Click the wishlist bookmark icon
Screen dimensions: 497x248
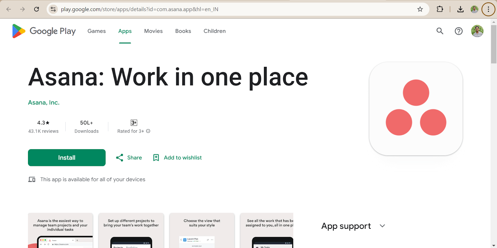click(156, 158)
